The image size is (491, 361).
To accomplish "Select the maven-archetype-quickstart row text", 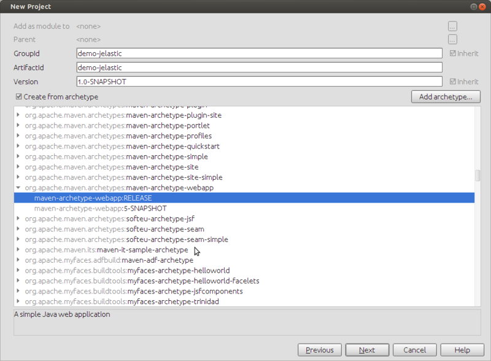I will (x=122, y=146).
